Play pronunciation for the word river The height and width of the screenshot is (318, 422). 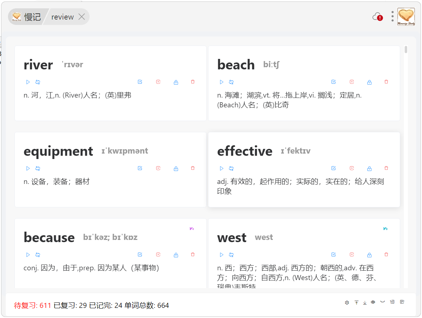(28, 82)
